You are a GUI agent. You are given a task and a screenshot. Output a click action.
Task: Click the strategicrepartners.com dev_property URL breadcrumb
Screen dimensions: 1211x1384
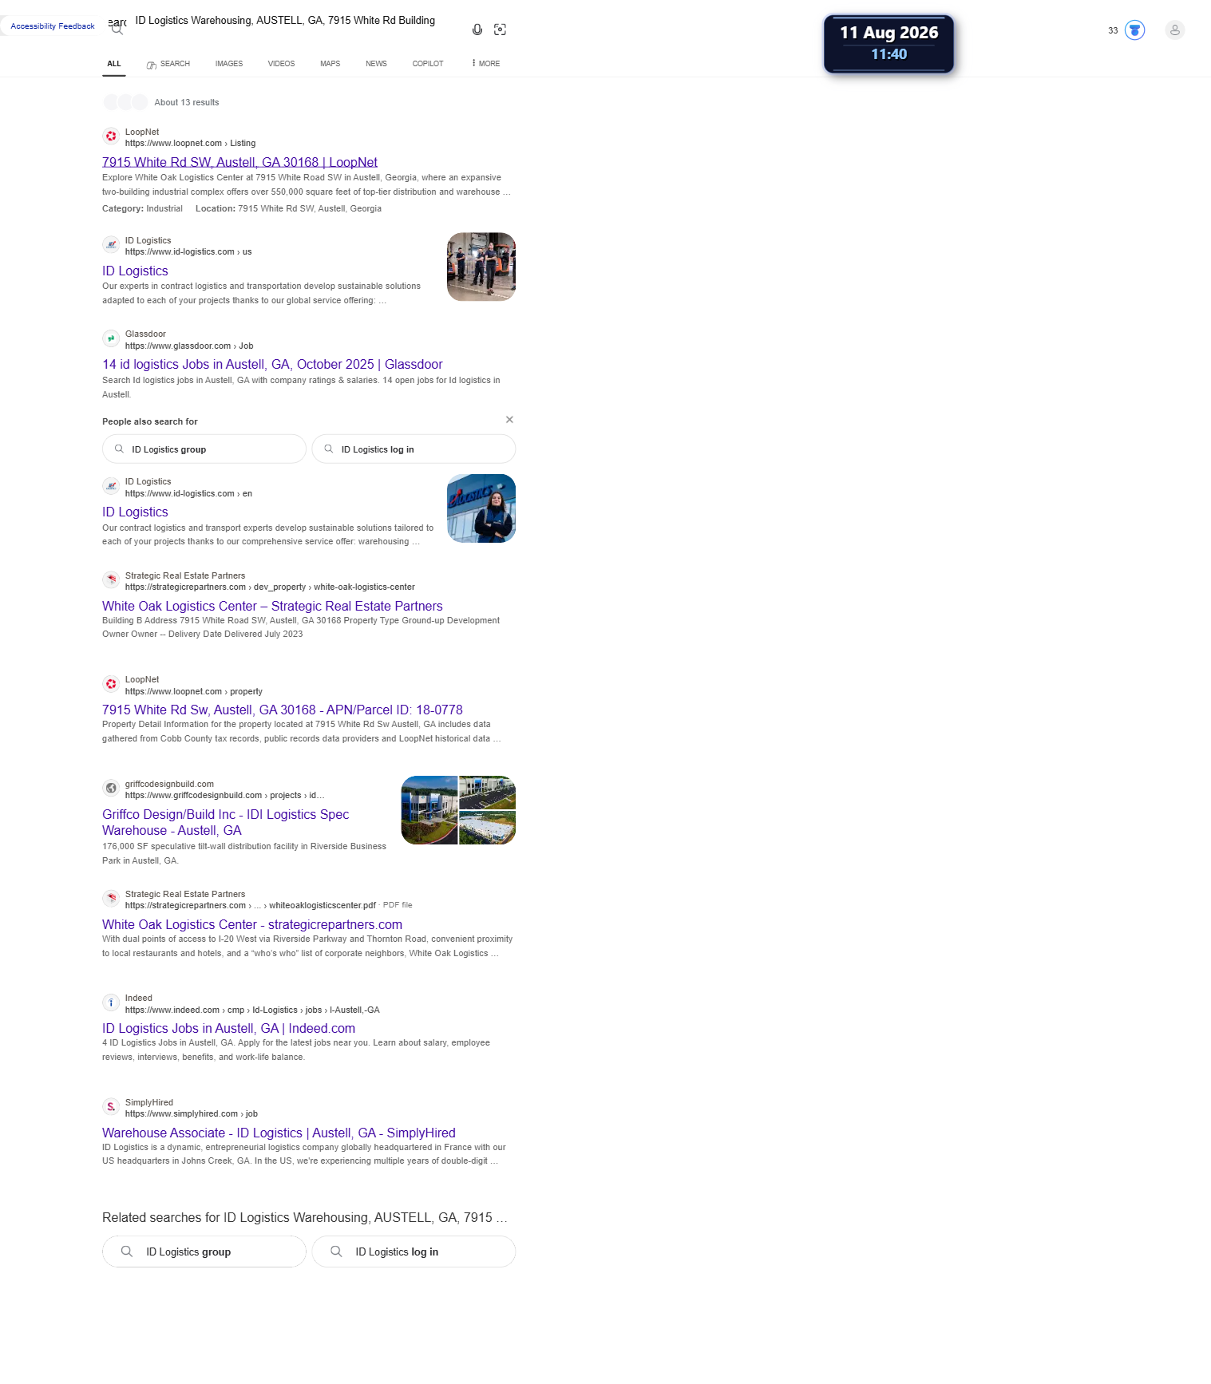[x=270, y=587]
